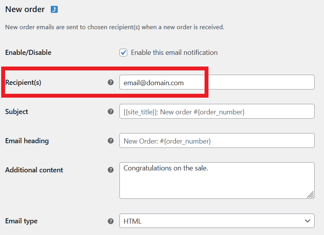The height and width of the screenshot is (235, 324).
Task: Click the help icon for Recipient(s)
Action: point(110,82)
